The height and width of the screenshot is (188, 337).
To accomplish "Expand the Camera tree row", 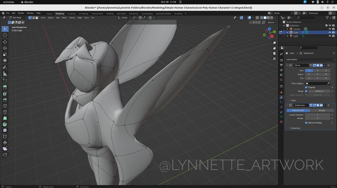I will (287, 29).
